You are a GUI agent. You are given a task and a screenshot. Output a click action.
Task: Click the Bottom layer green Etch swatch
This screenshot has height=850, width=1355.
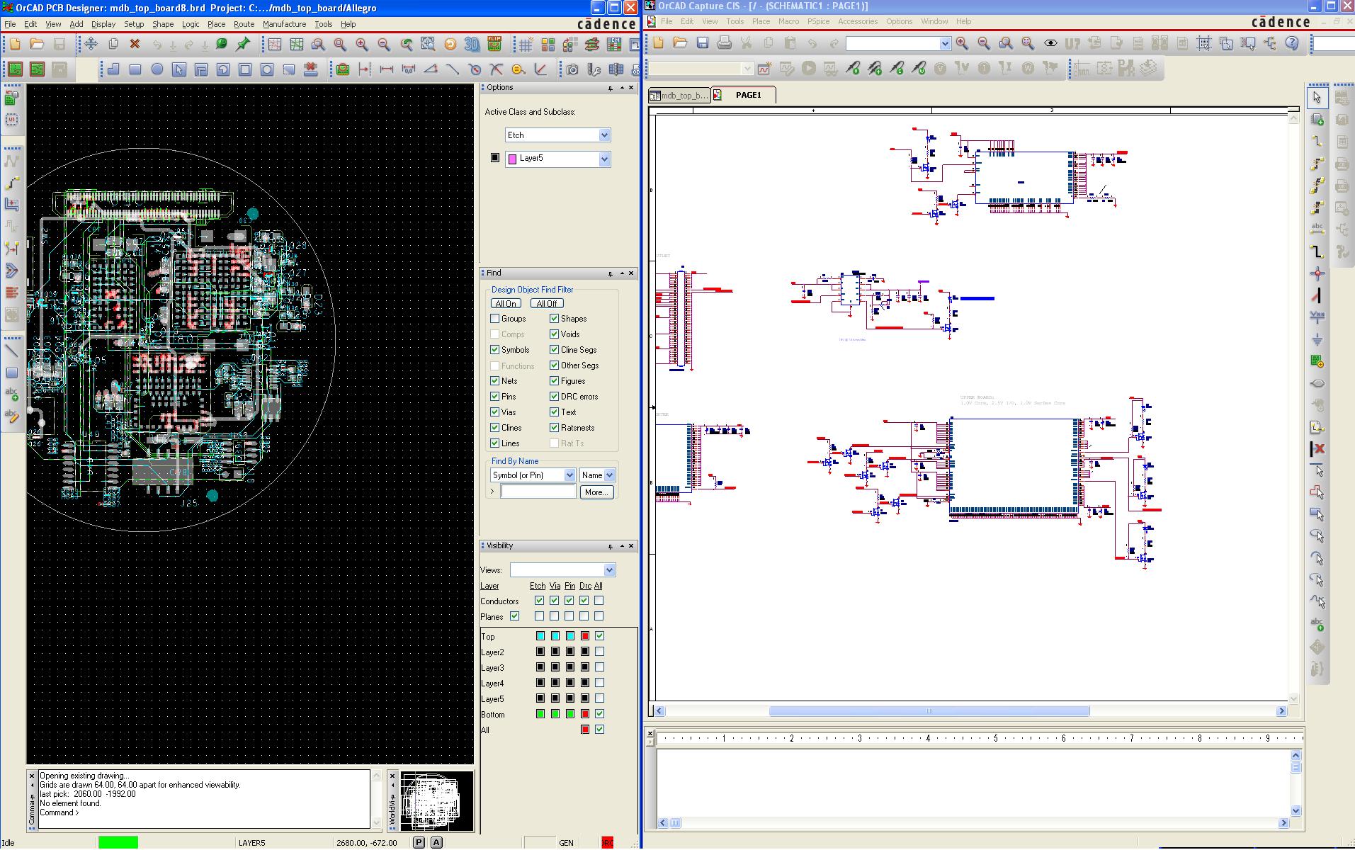(x=540, y=714)
